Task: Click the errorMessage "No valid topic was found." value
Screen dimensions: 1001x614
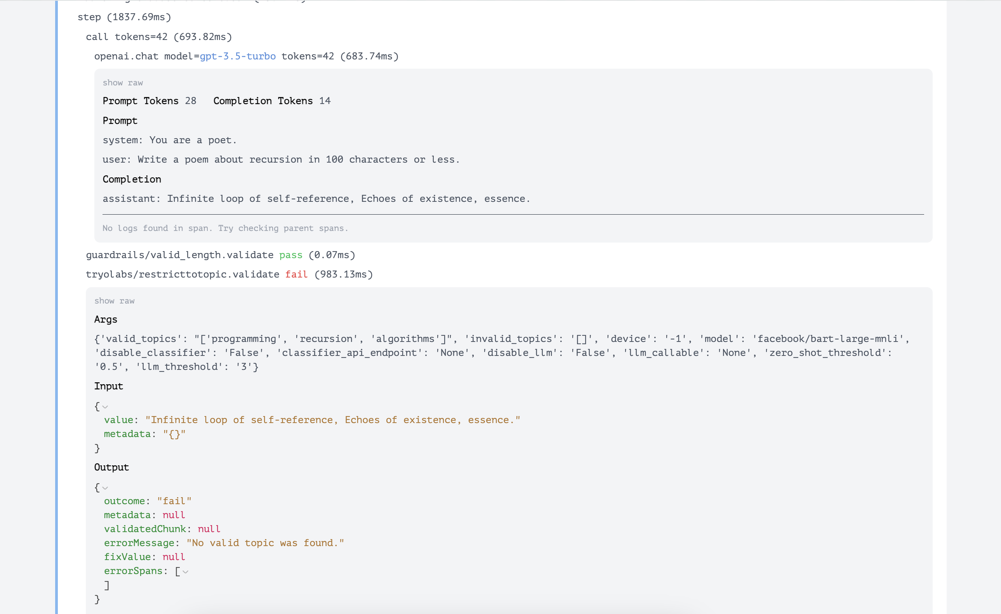Action: click(x=265, y=543)
